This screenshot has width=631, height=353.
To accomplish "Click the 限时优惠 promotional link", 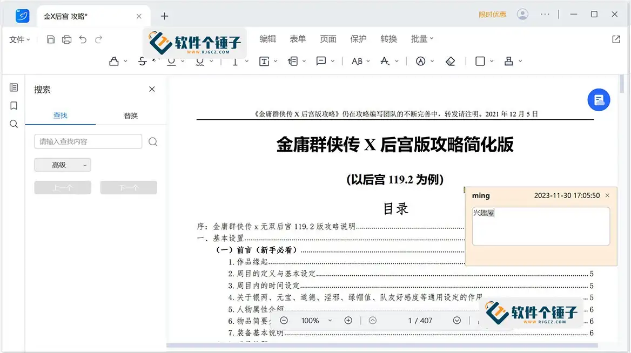I will [x=492, y=14].
